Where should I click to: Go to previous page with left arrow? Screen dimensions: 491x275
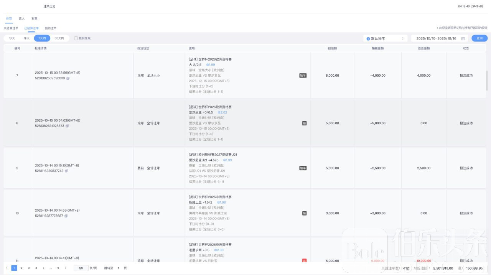[7, 268]
